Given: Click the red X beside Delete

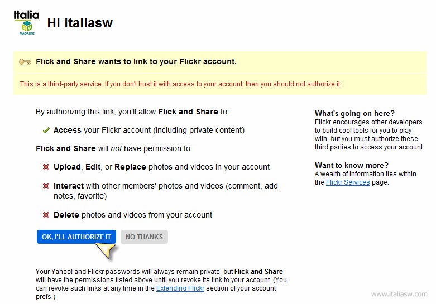Looking at the screenshot, I should (x=46, y=215).
